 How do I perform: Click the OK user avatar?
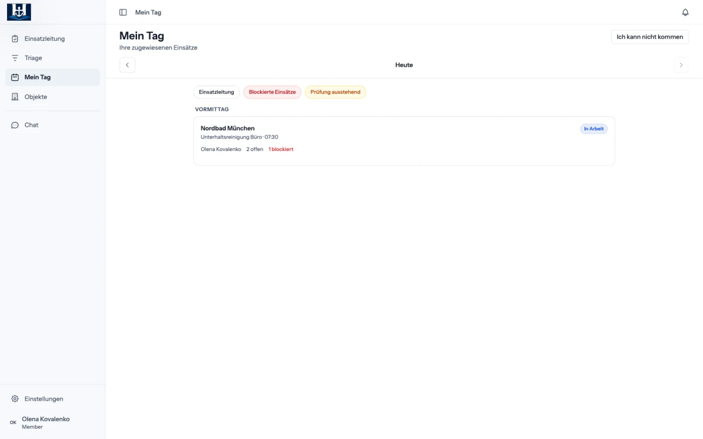13,422
